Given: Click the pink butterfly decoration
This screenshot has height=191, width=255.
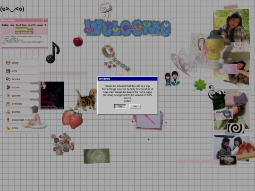Looking at the screenshot, I should pyautogui.click(x=184, y=62).
